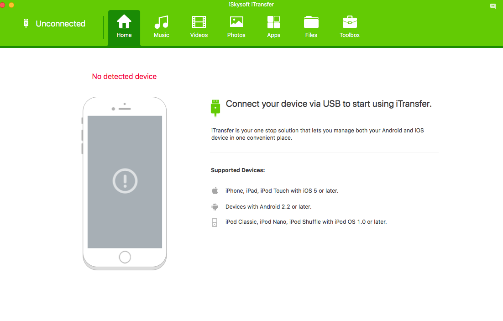Click the Unconnected device status label
This screenshot has height=321, width=503.
pos(60,23)
